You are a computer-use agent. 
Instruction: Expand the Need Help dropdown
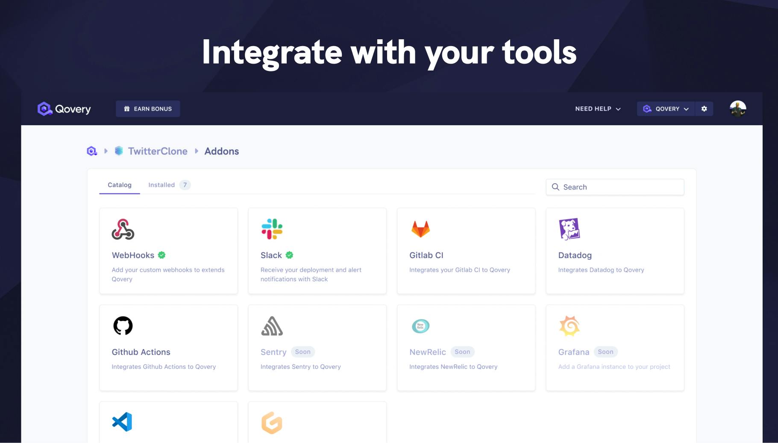pos(598,109)
